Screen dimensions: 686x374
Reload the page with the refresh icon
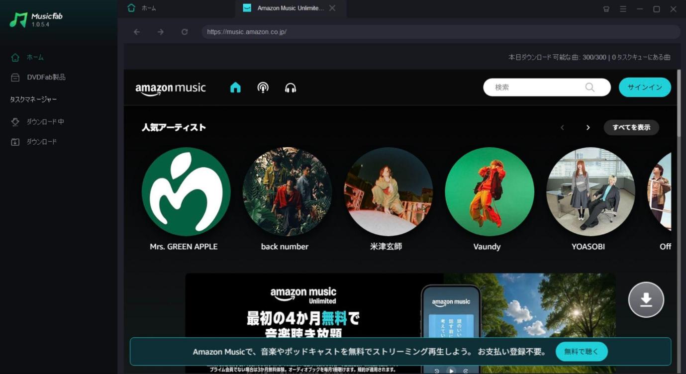coord(185,32)
